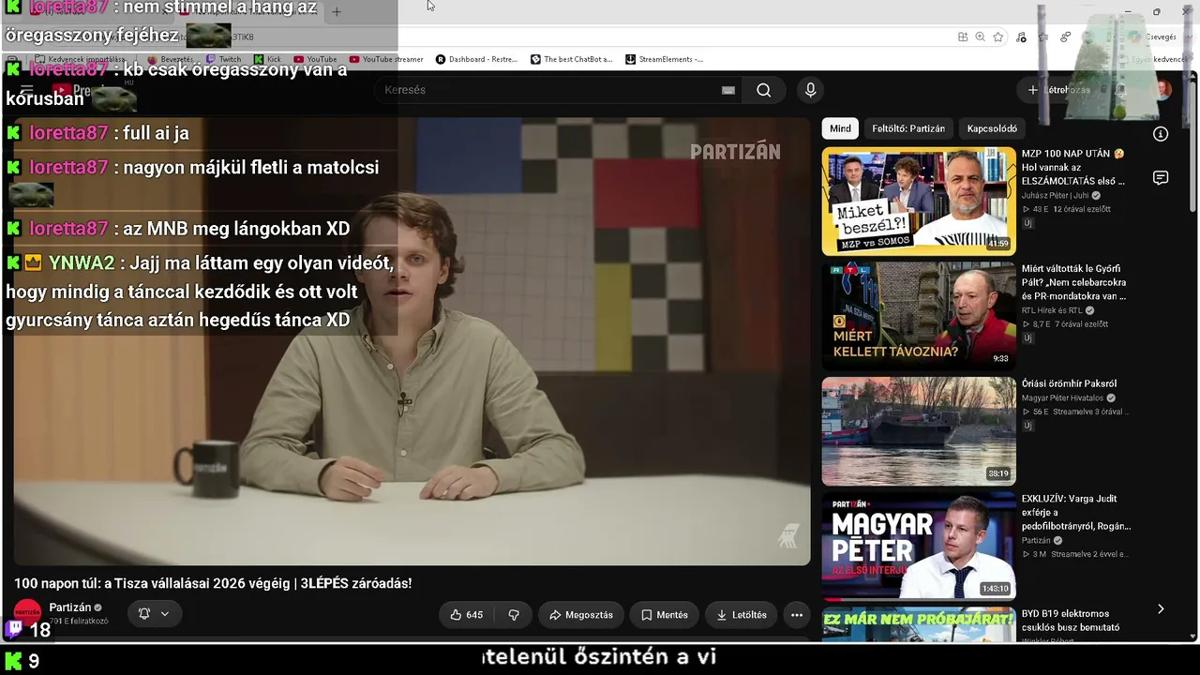
Task: Open the MAGYAR PÉTER interview thumbnail
Action: pos(919,546)
